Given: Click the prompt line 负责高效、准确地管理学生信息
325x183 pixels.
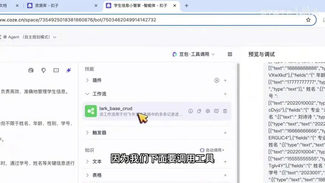Looking at the screenshot, I should pos(35,91).
